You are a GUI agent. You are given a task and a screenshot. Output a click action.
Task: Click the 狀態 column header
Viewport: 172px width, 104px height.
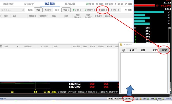66,16
